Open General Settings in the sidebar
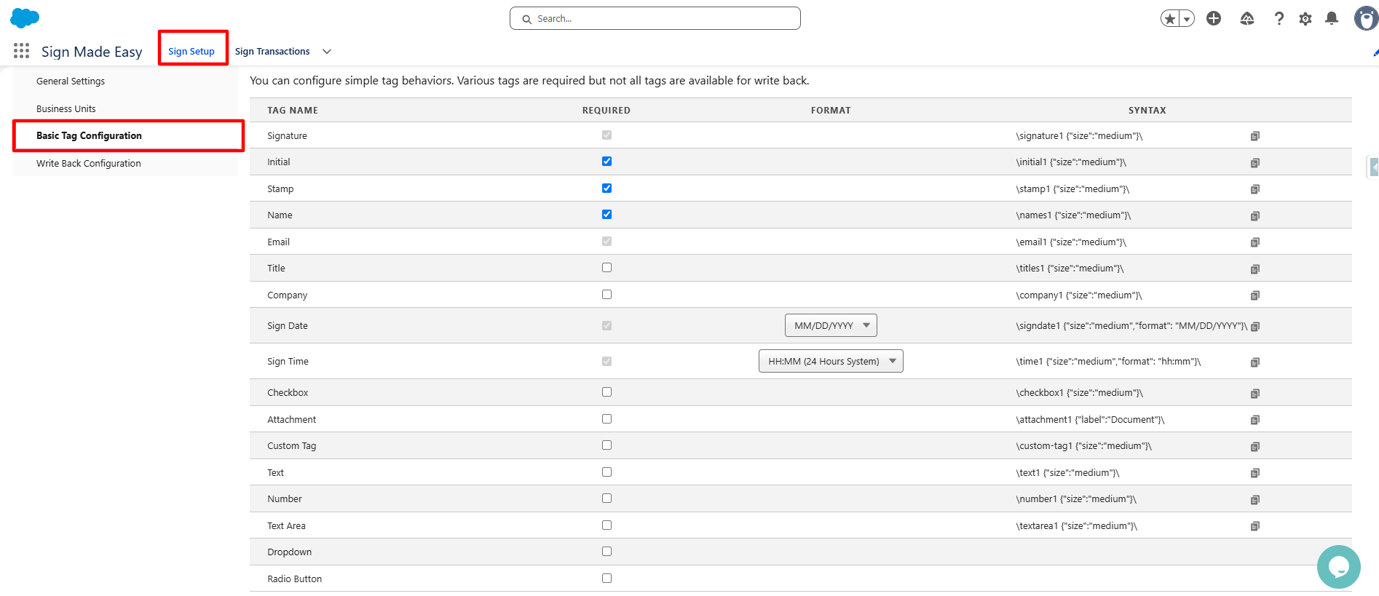Viewport: 1379px width, 596px height. coord(71,82)
